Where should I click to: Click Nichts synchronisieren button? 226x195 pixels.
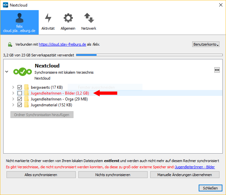coord(113,174)
